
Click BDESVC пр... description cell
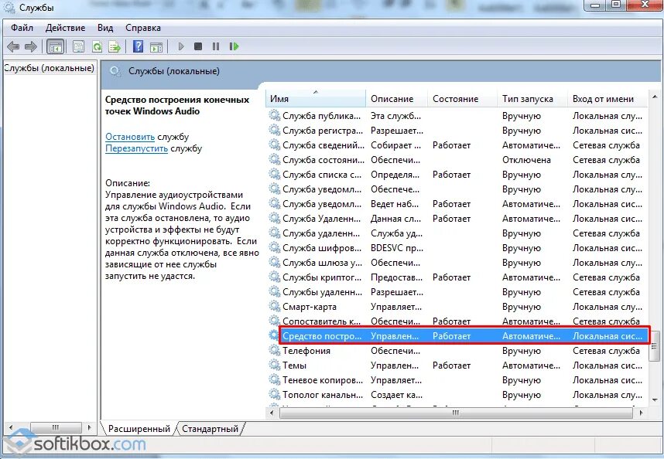coord(397,248)
